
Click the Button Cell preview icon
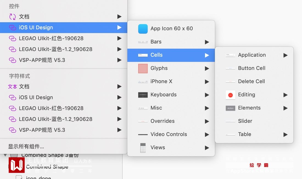[230, 69]
